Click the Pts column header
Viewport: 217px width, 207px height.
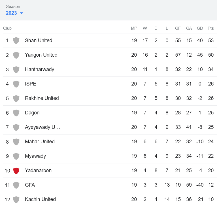click(210, 28)
